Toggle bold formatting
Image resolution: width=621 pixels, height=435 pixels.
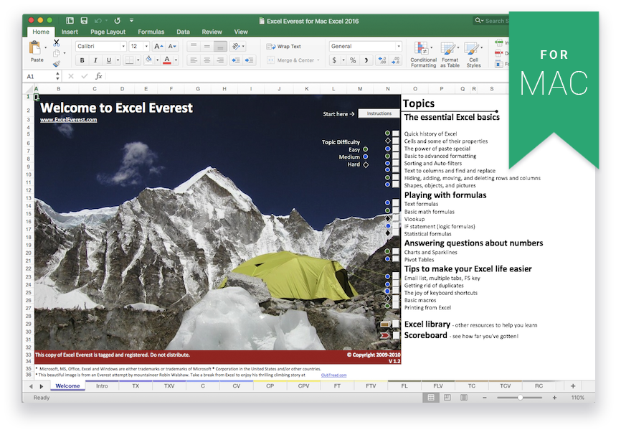pos(82,60)
